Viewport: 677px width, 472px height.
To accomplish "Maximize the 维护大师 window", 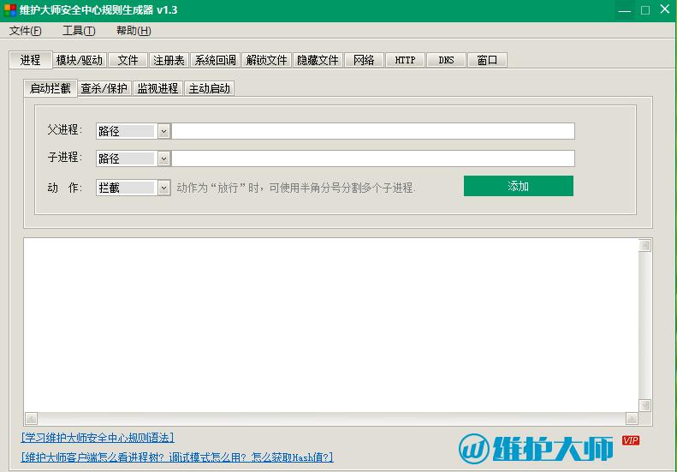I will (x=645, y=10).
